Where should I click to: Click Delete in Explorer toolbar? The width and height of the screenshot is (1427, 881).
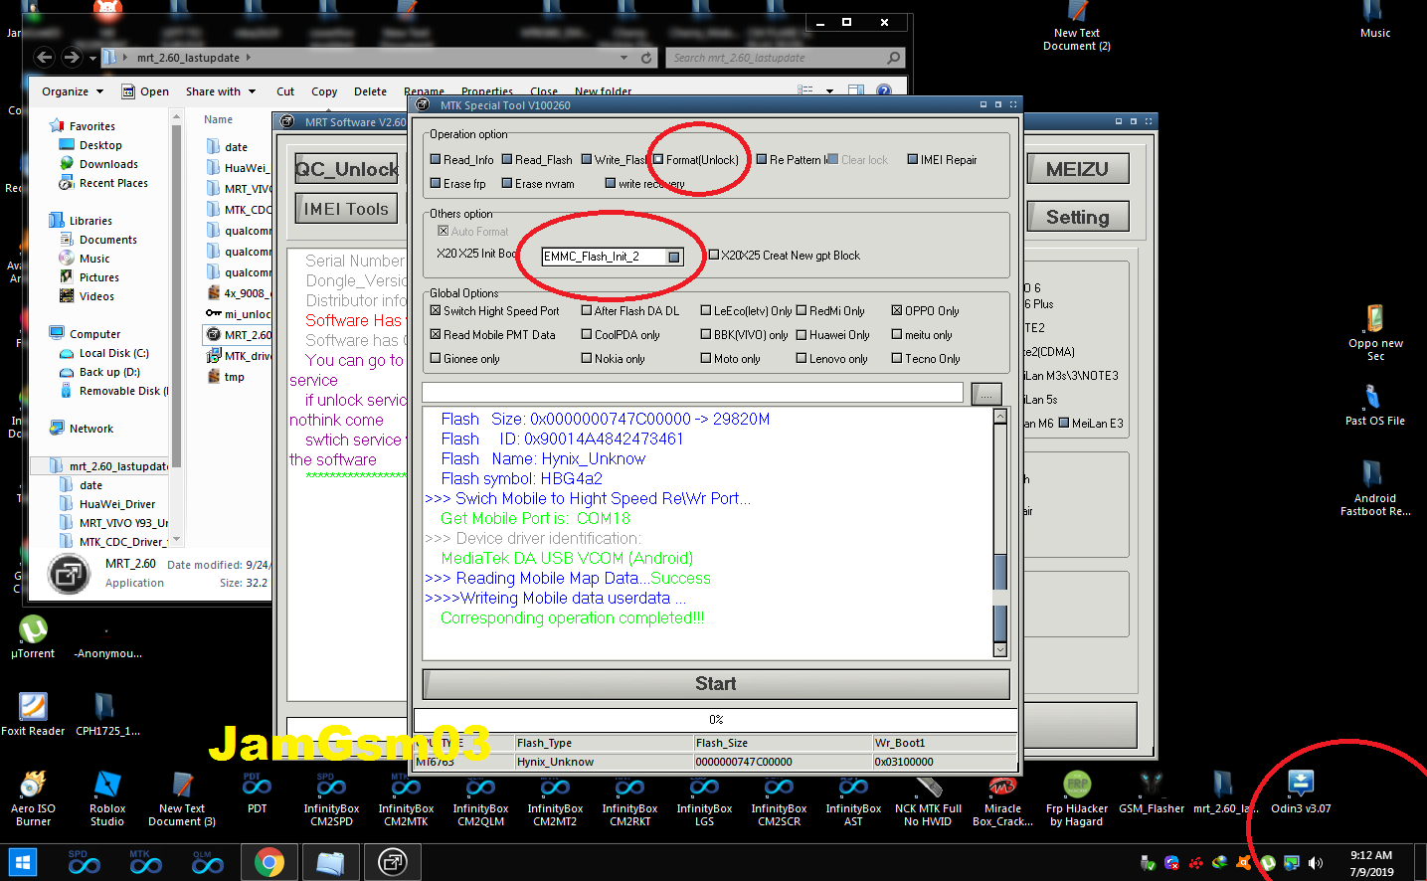point(370,91)
